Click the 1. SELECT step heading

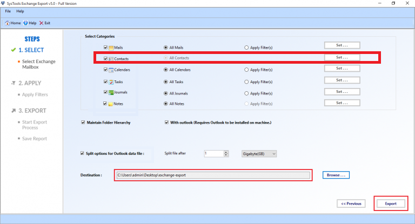pyautogui.click(x=31, y=50)
